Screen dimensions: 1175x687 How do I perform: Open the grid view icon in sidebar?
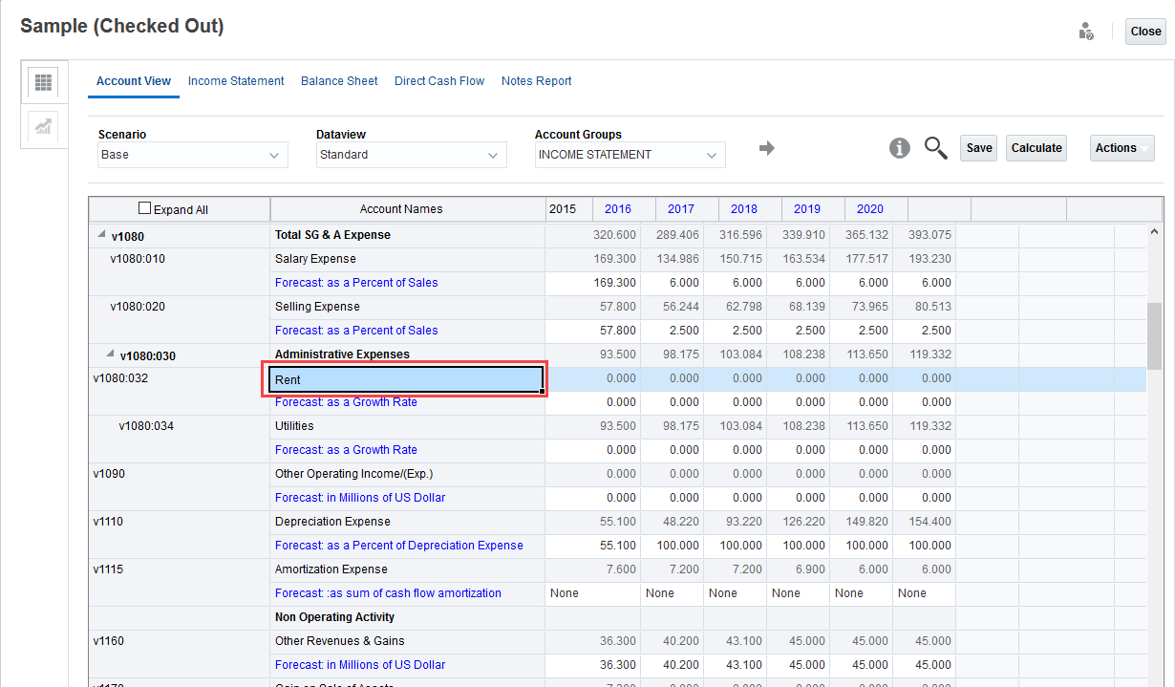point(43,83)
